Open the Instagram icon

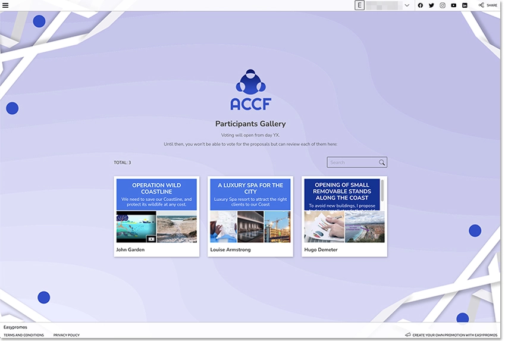click(443, 5)
